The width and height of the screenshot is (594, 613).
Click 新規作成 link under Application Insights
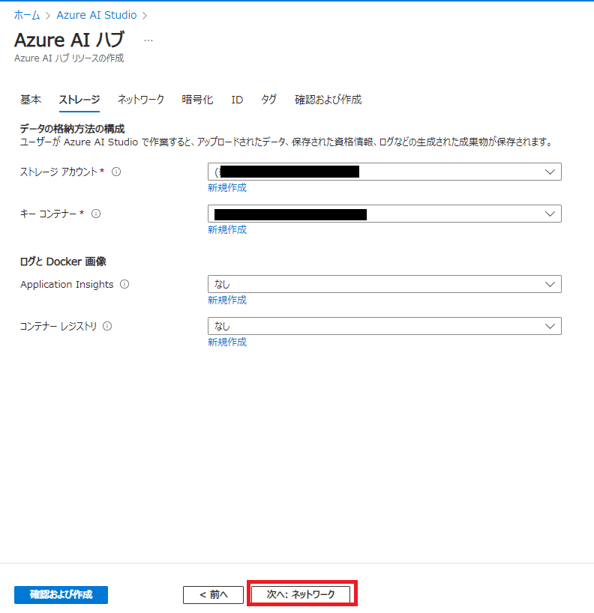[227, 301]
